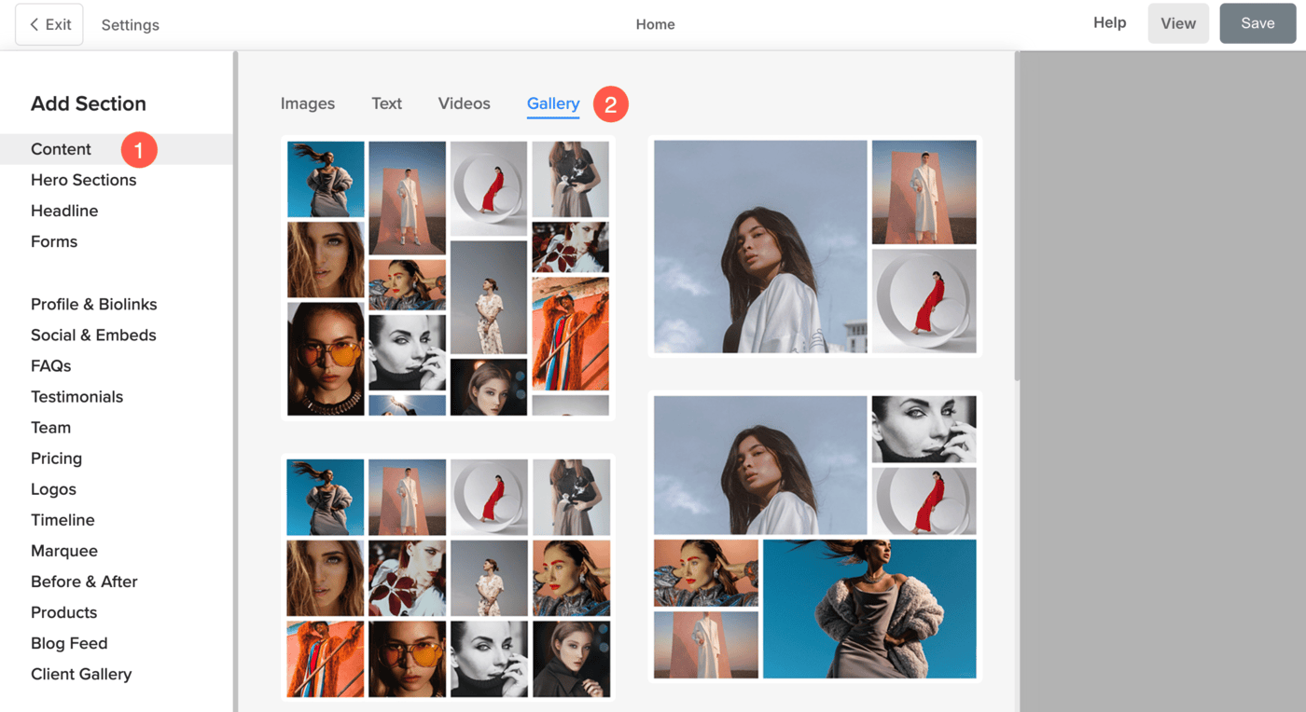The width and height of the screenshot is (1306, 712).
Task: Pick the layout with one large and two small images
Action: 814,246
